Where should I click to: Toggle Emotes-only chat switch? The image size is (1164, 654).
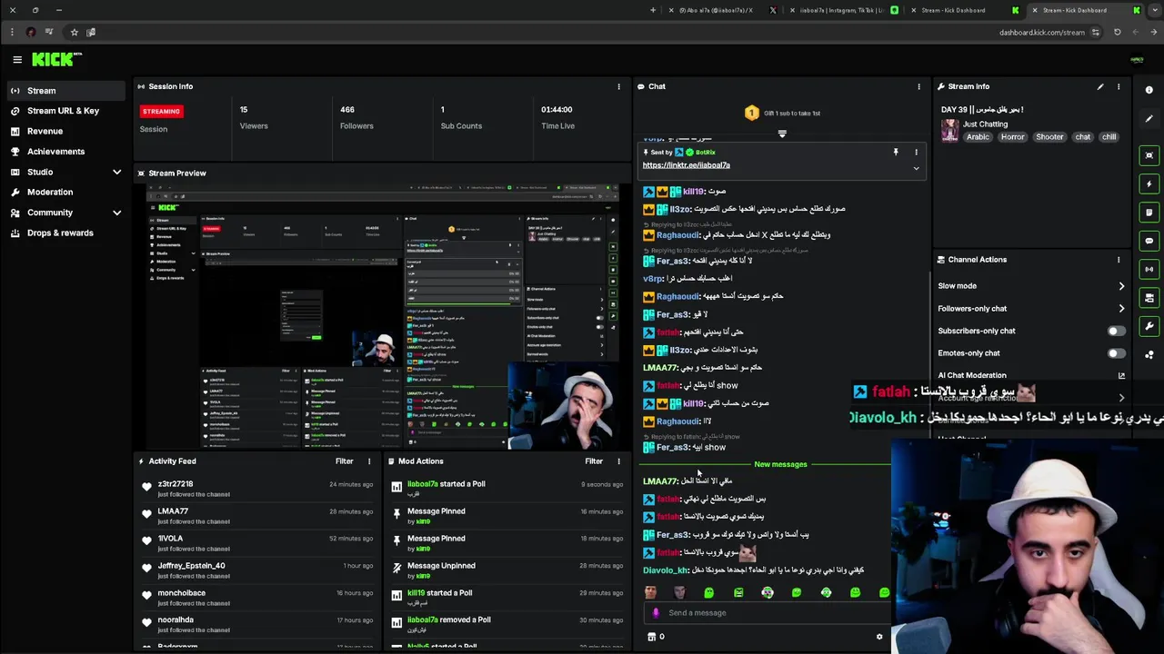[x=1116, y=353]
